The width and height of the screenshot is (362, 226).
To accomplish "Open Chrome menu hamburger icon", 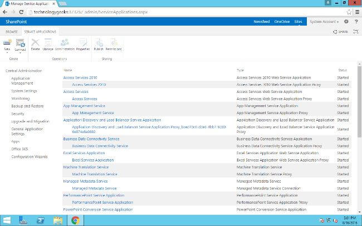I will 357,12.
